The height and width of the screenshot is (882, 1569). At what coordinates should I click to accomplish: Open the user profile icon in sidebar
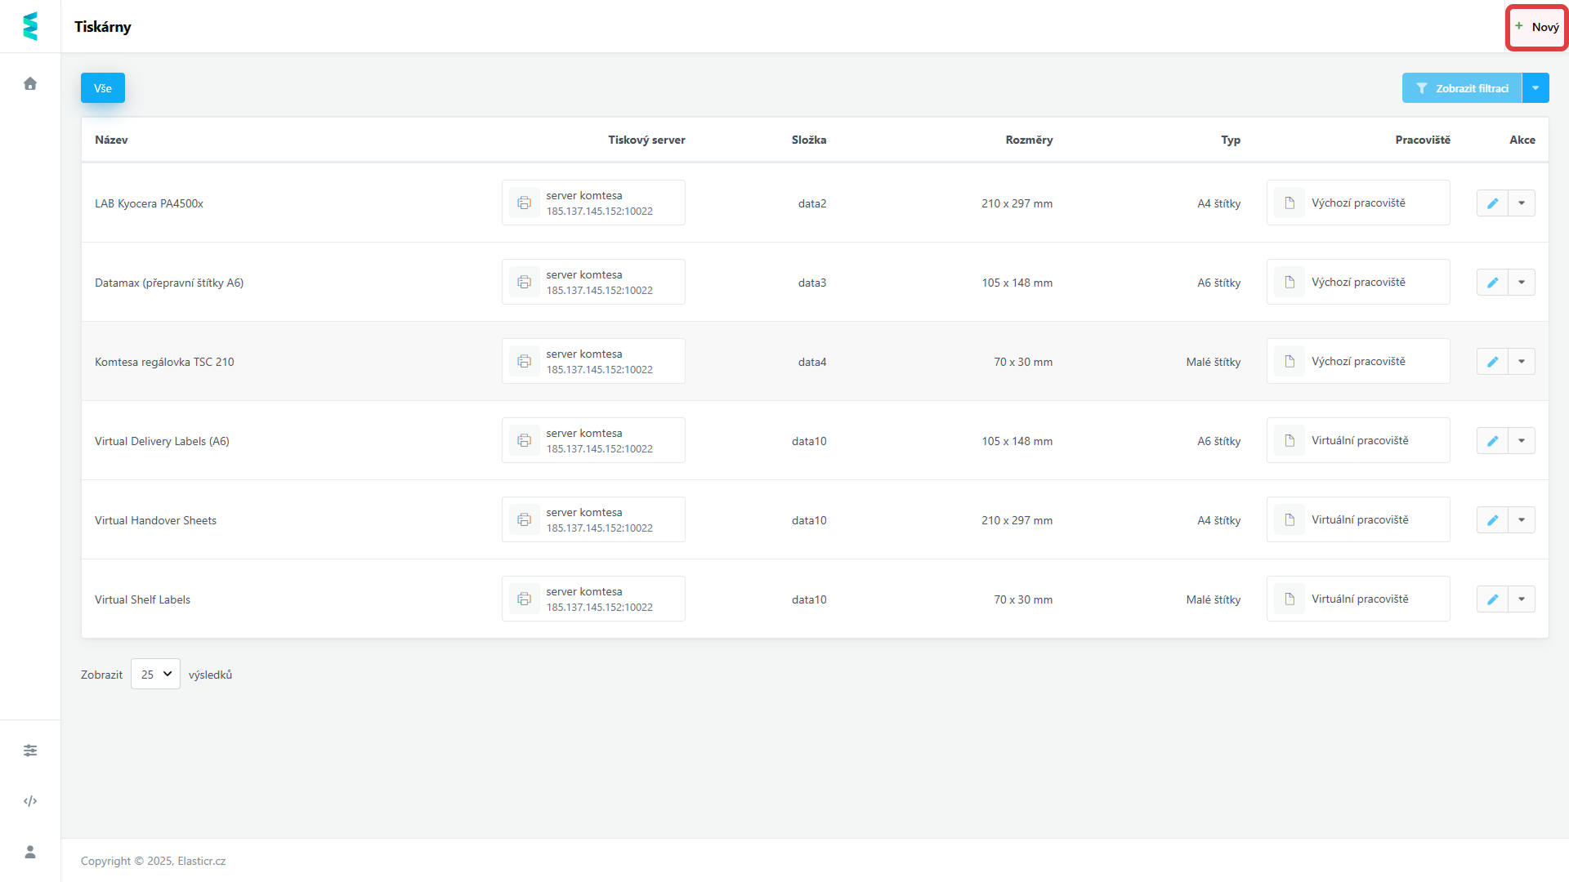pos(30,852)
